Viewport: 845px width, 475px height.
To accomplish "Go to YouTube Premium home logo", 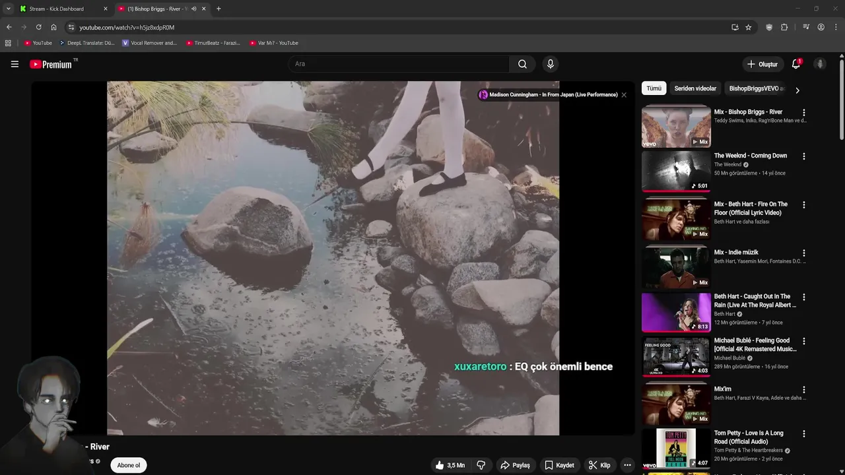I will click(x=51, y=64).
